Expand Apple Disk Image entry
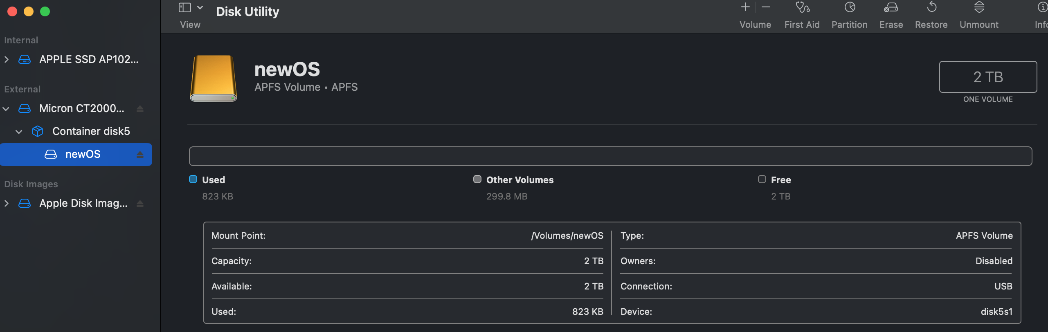The image size is (1048, 332). (7, 204)
